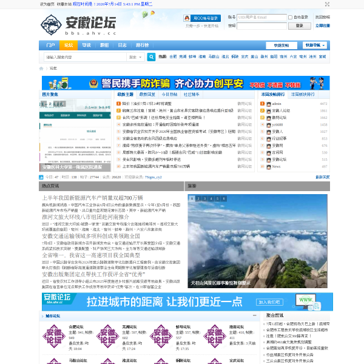
Task: Open the Hefei forum purple logo icon
Action: pyautogui.click(x=54, y=336)
